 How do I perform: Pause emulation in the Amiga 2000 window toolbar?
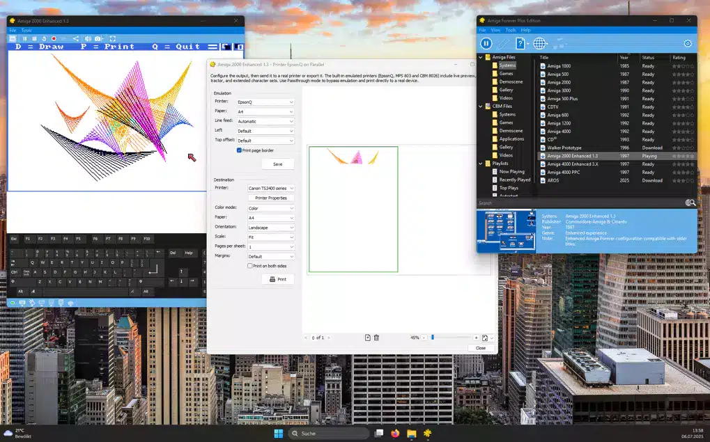24,38
